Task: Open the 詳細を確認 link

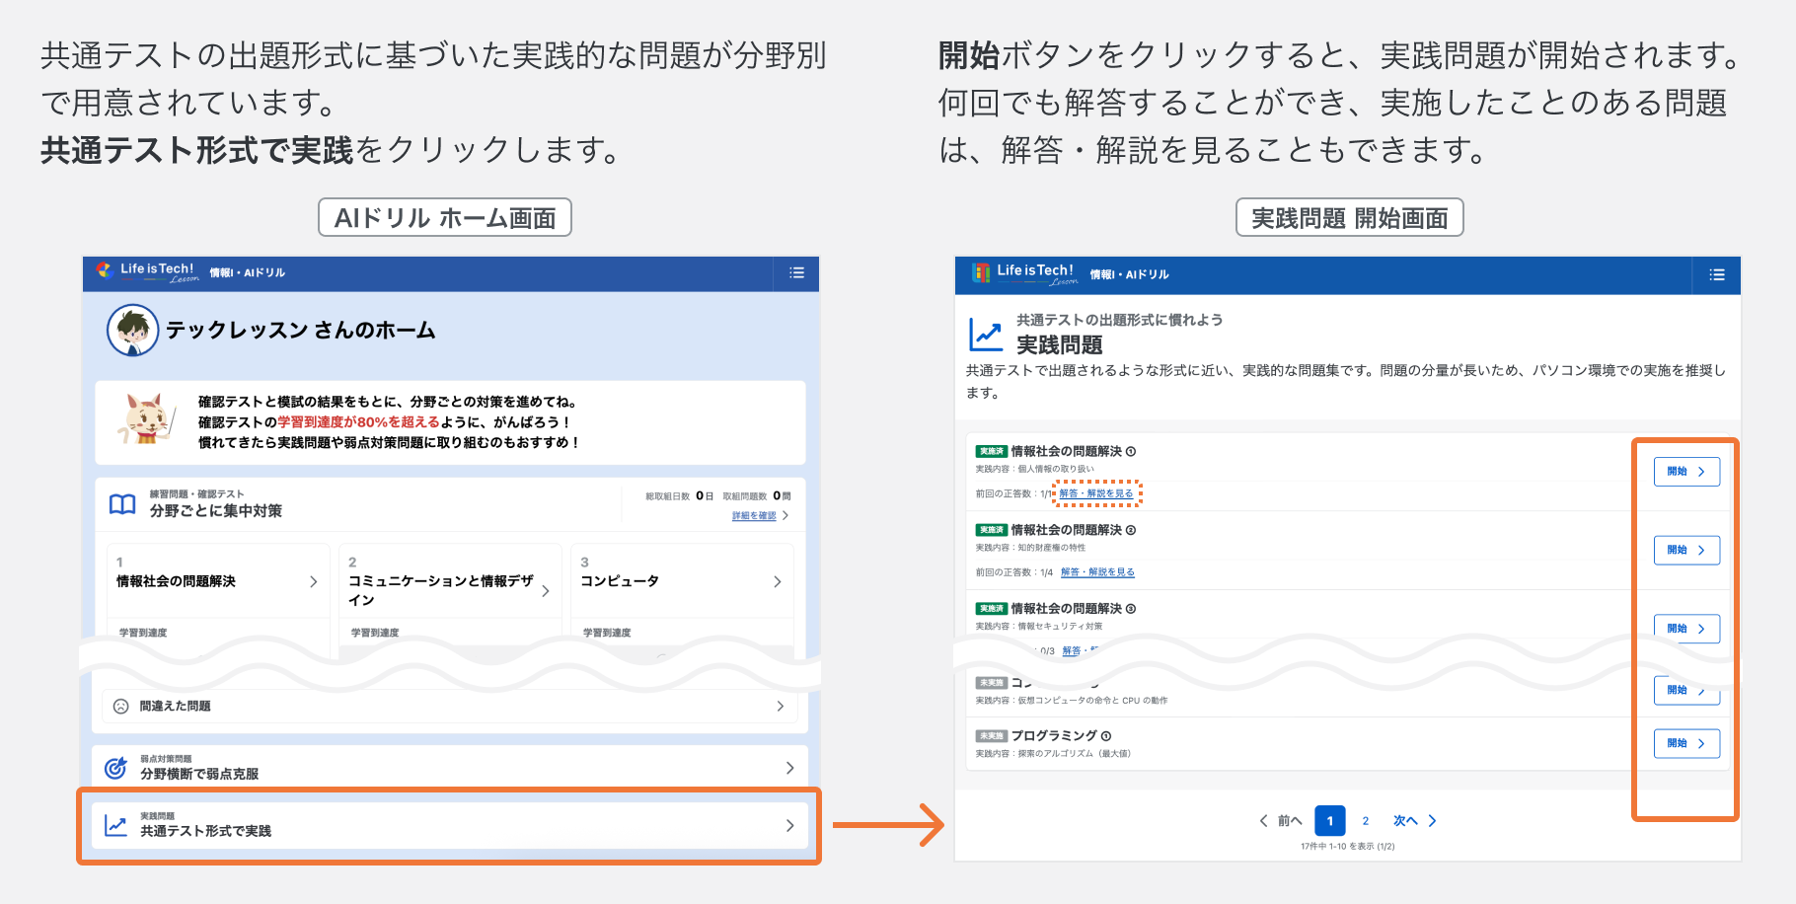Action: click(754, 516)
